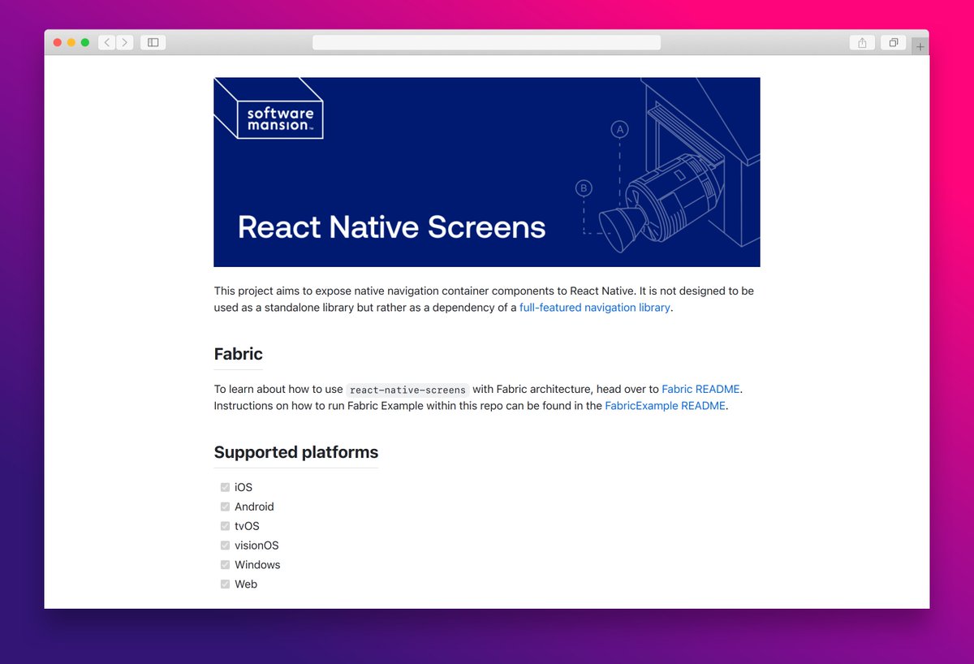Image resolution: width=974 pixels, height=664 pixels.
Task: Open the Fabric README link
Action: [700, 390]
